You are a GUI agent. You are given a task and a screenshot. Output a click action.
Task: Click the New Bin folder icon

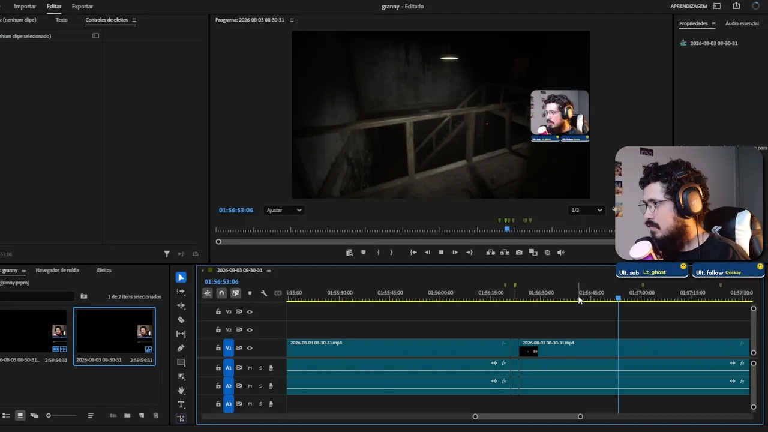coord(127,415)
